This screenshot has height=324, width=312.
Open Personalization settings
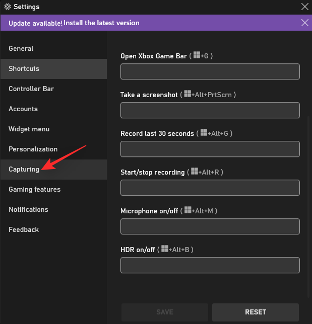(x=33, y=149)
